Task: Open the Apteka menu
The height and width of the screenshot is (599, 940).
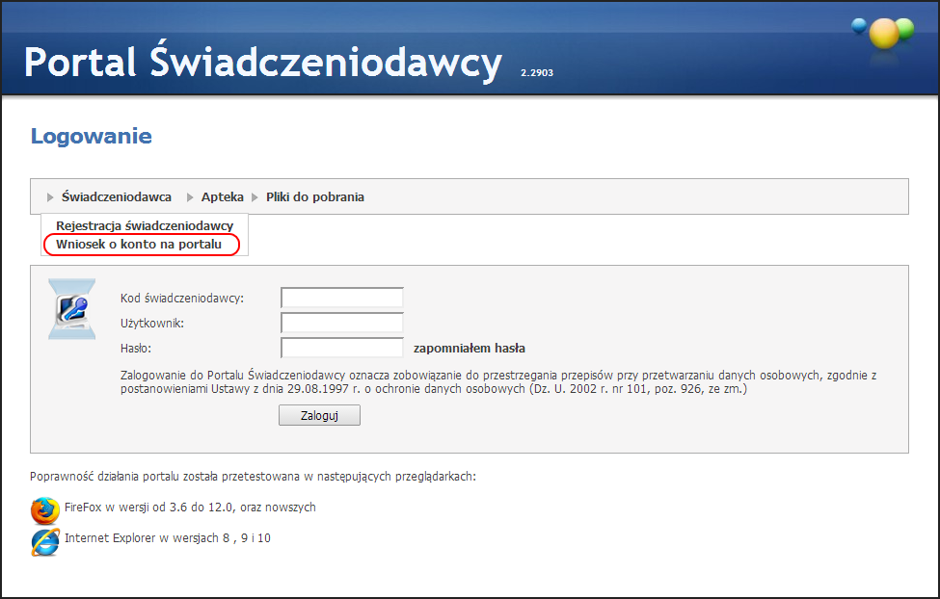Action: (223, 197)
